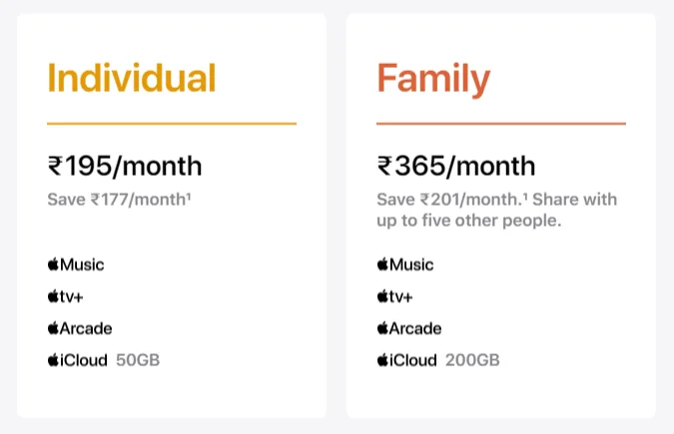Click the yellow divider under Individual

[x=172, y=124]
